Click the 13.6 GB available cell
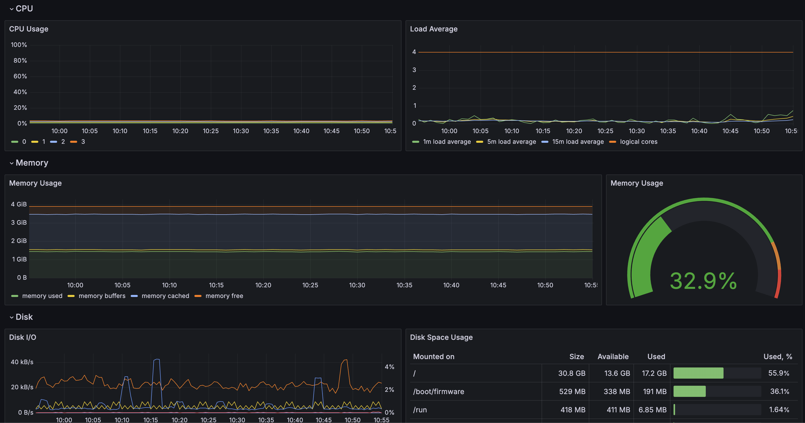Screen dimensions: 805x423 (611, 373)
